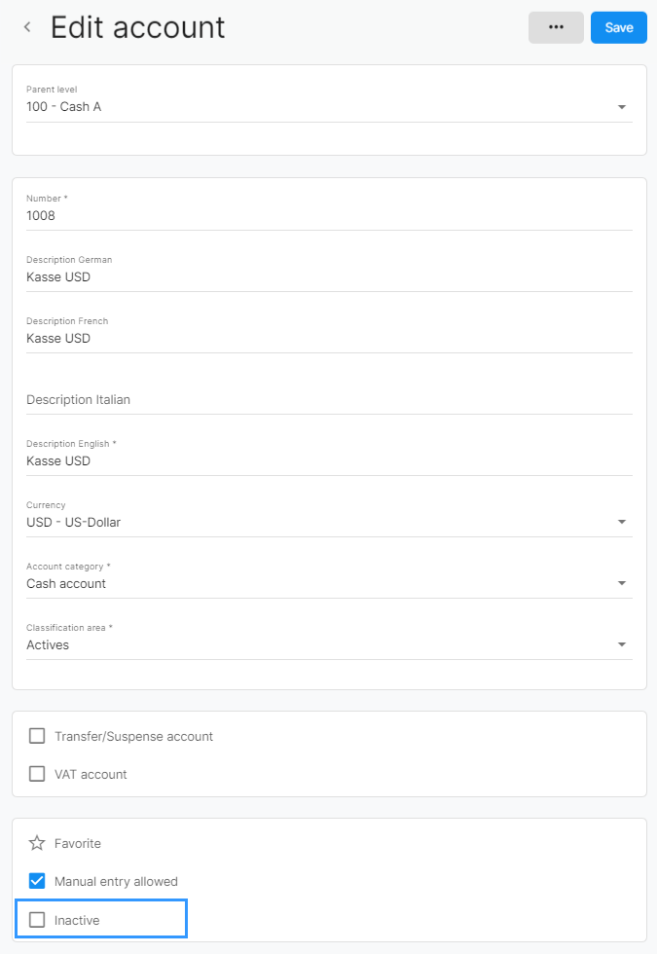Click the Number field showing 1008
This screenshot has width=657, height=954.
point(329,212)
